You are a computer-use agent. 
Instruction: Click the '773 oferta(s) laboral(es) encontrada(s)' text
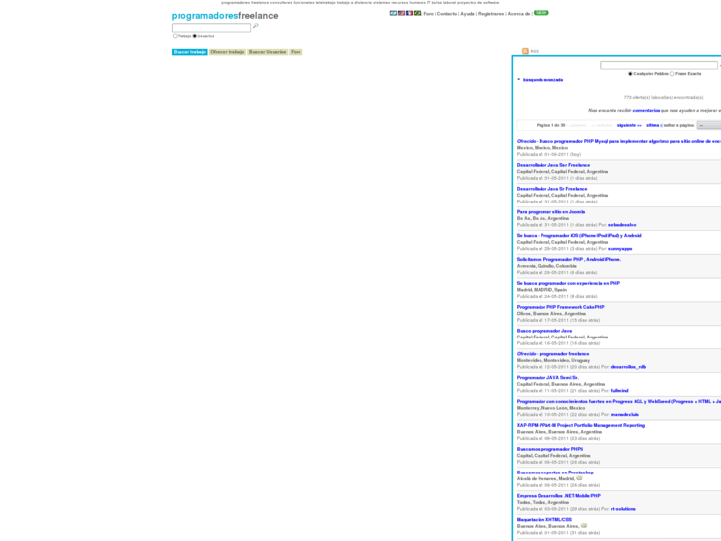tap(663, 97)
